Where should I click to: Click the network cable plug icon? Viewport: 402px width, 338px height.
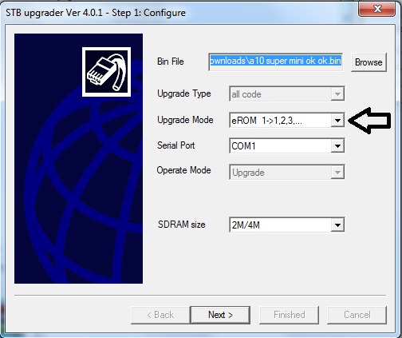tap(106, 72)
